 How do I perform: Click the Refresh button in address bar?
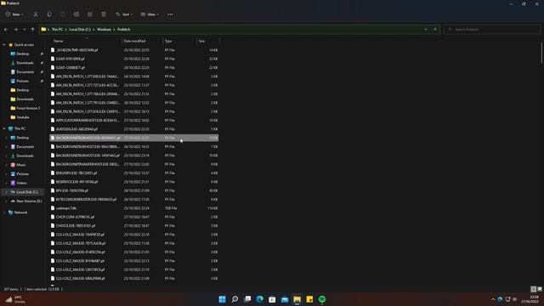click(435, 30)
